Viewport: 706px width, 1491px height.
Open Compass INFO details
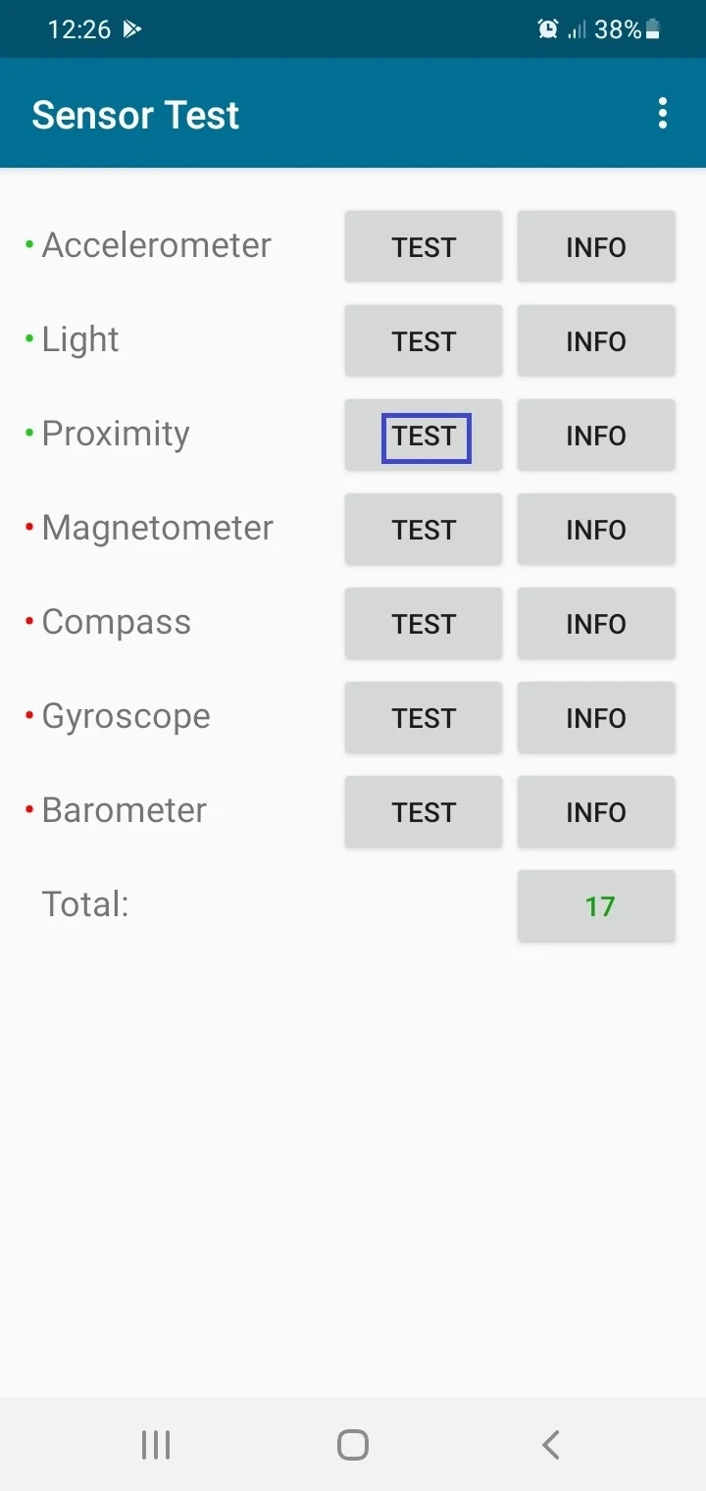click(x=596, y=623)
